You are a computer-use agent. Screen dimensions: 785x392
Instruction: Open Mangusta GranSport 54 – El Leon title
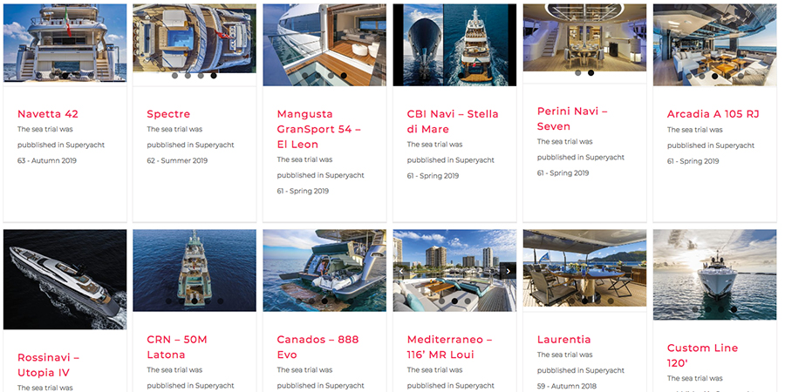tap(319, 129)
